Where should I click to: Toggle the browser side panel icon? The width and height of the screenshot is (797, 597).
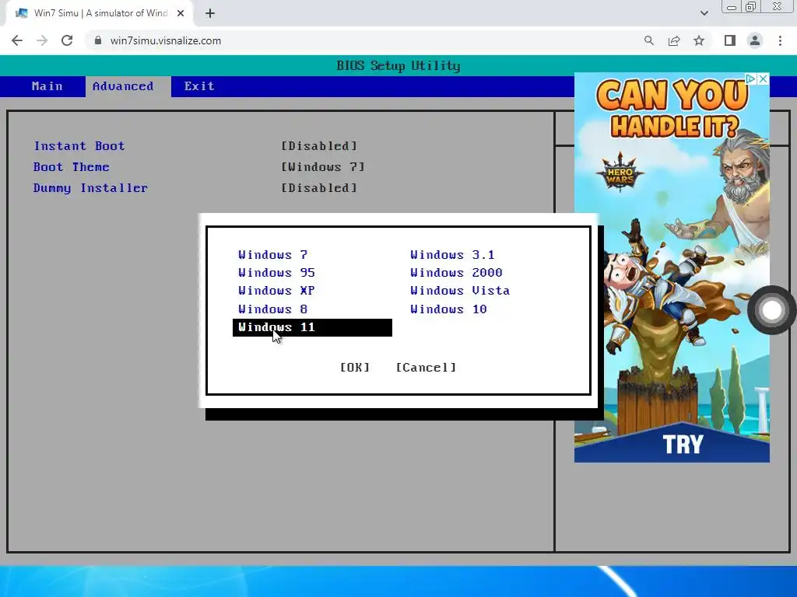[x=730, y=40]
